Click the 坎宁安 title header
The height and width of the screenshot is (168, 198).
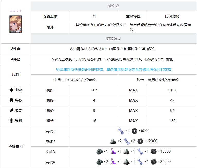114,6
